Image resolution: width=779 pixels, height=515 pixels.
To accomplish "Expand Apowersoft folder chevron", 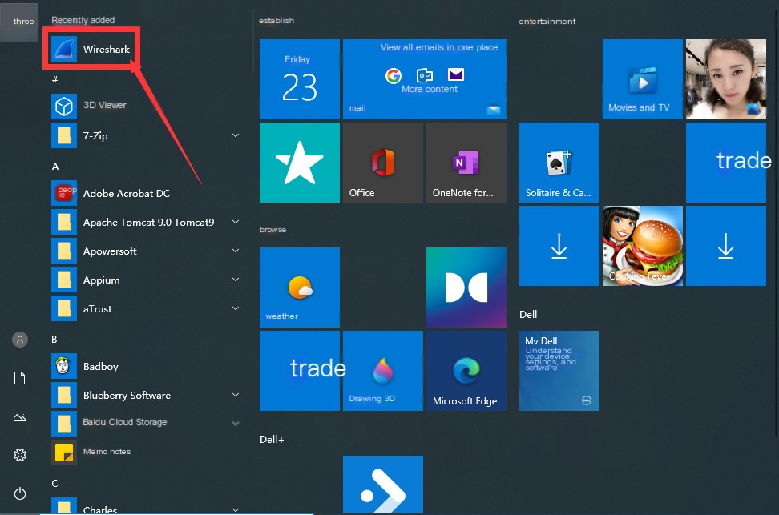I will 236,251.
